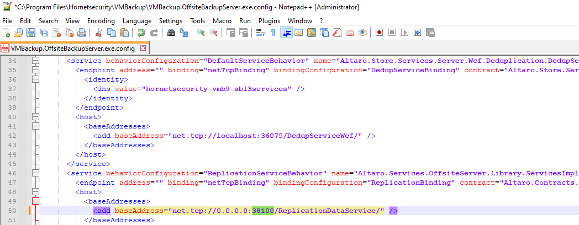Click Save Current Recorded Macro icon
579x225 pixels.
click(x=430, y=33)
